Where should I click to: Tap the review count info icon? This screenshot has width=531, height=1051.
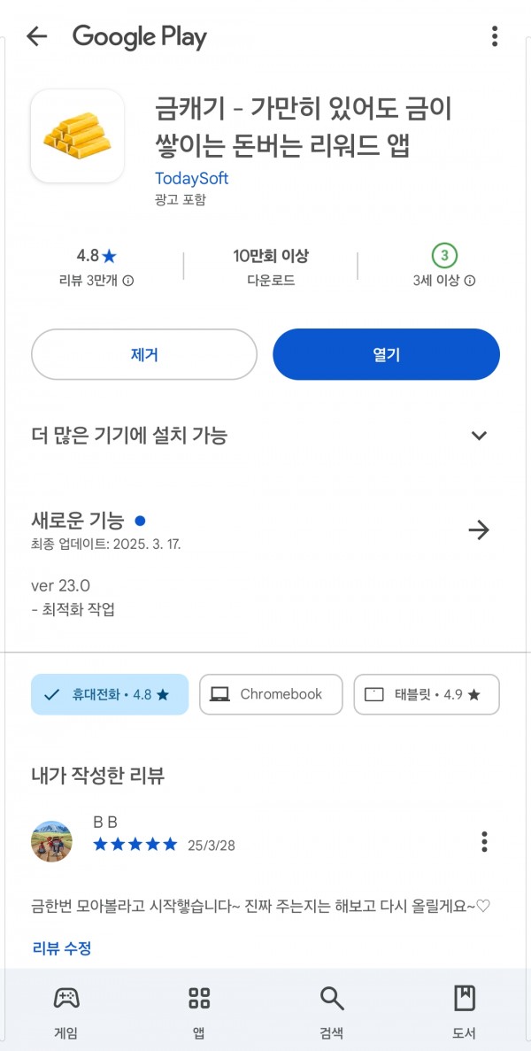pyautogui.click(x=128, y=281)
